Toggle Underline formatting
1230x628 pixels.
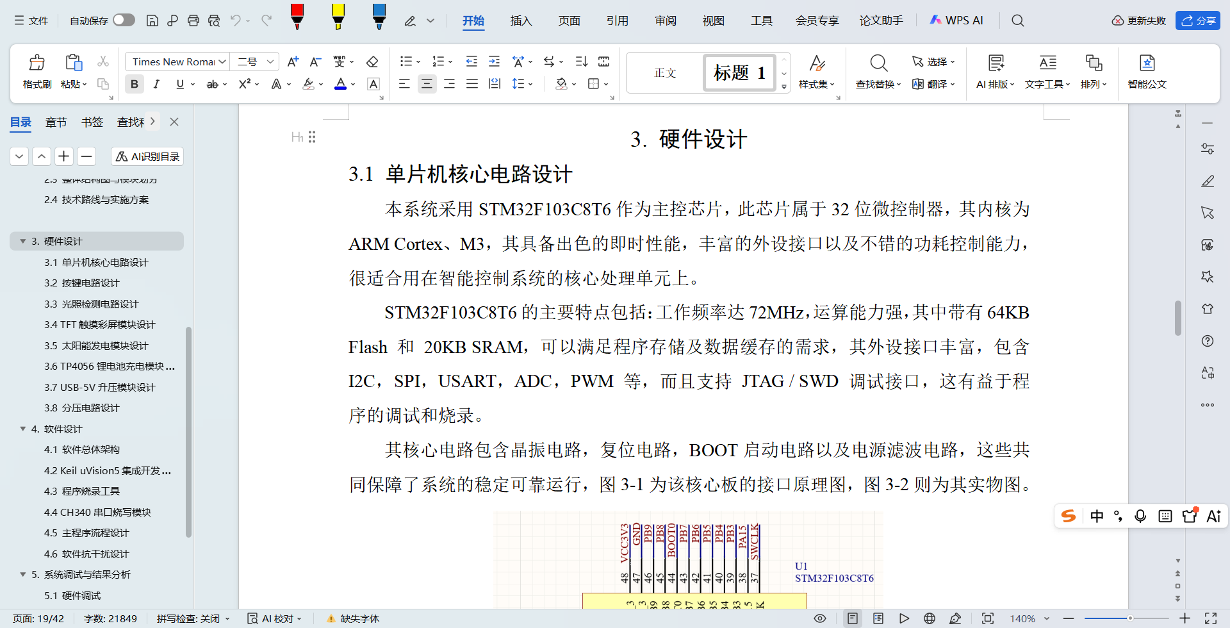(x=180, y=84)
